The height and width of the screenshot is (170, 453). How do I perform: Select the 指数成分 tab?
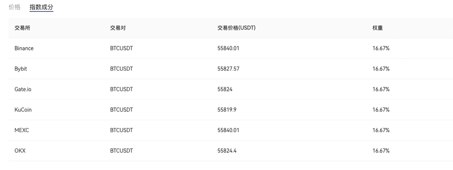coord(41,7)
